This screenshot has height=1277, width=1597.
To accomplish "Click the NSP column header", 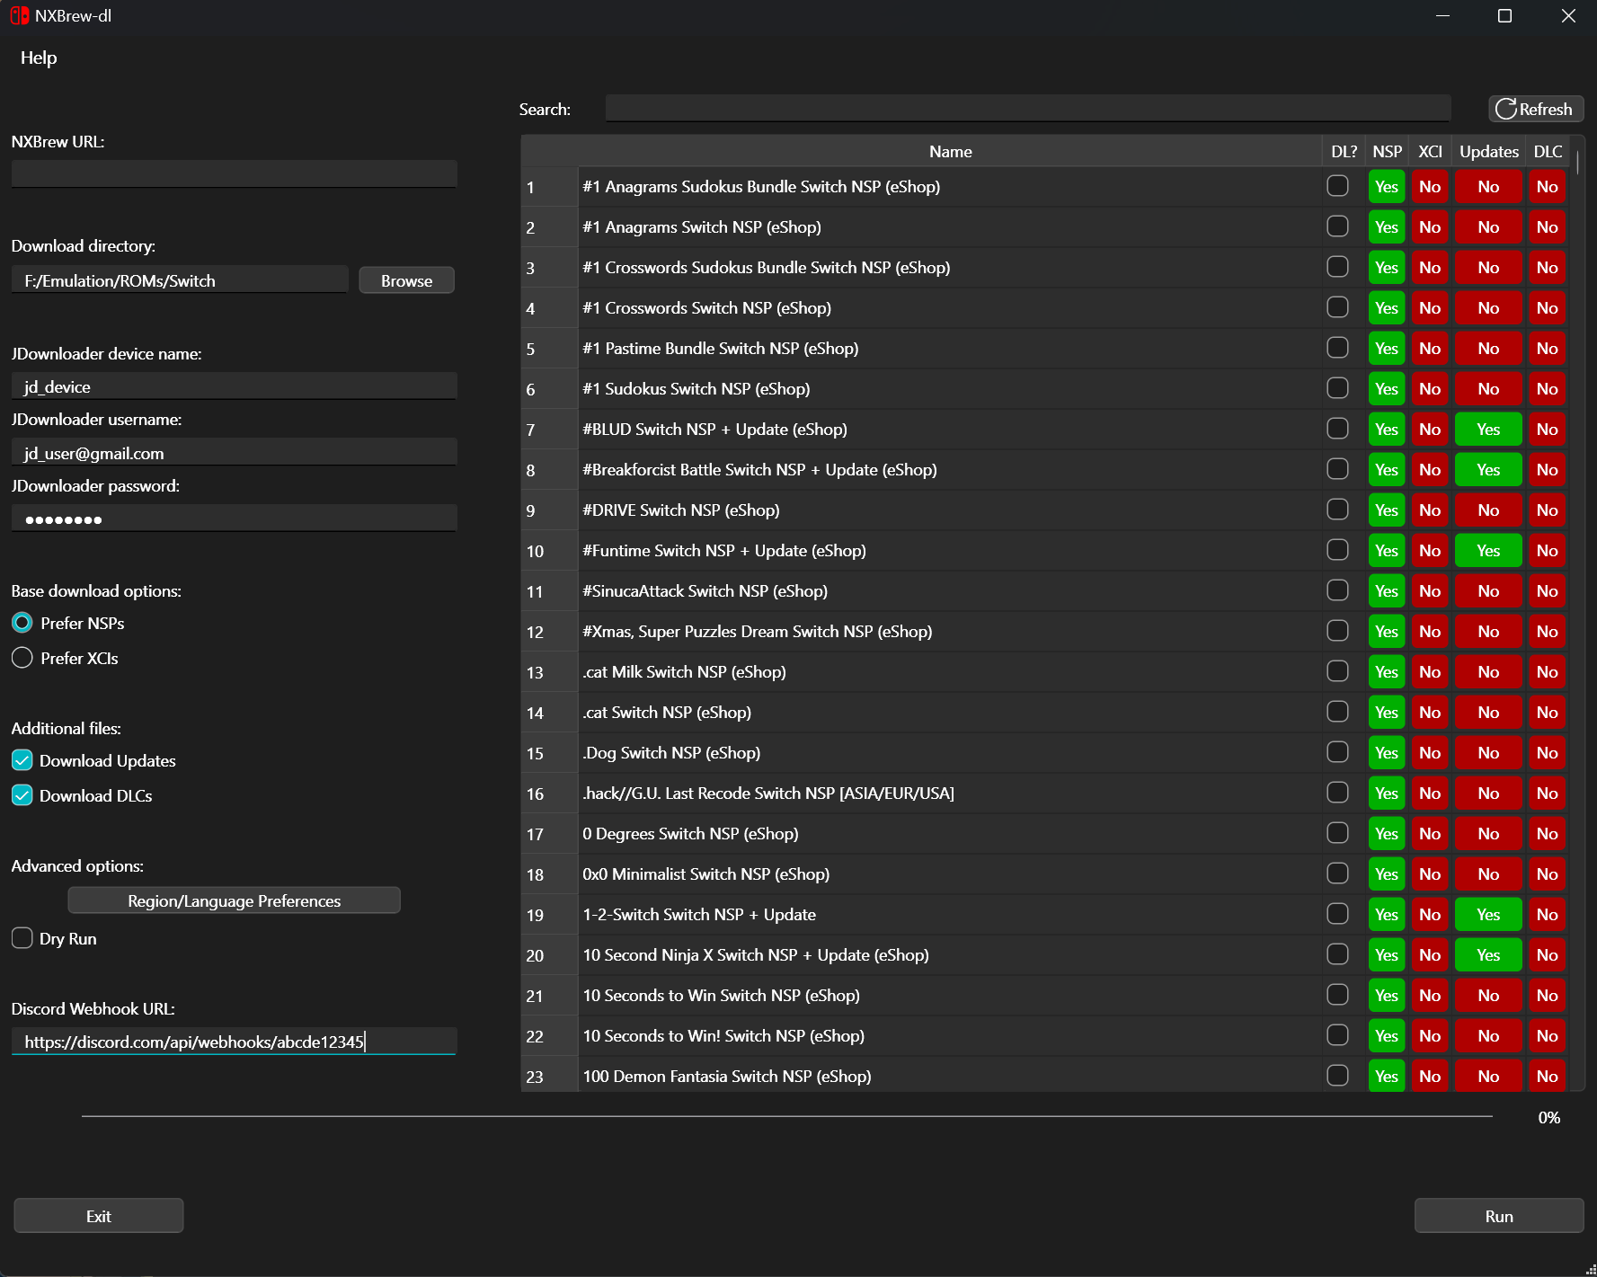I will coord(1387,151).
